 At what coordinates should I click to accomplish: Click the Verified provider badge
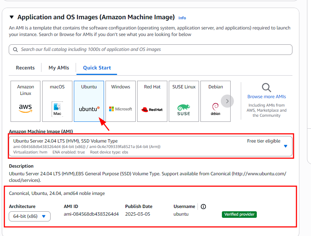click(239, 215)
